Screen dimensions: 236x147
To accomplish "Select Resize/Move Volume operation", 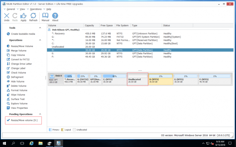I will pos(22,46).
